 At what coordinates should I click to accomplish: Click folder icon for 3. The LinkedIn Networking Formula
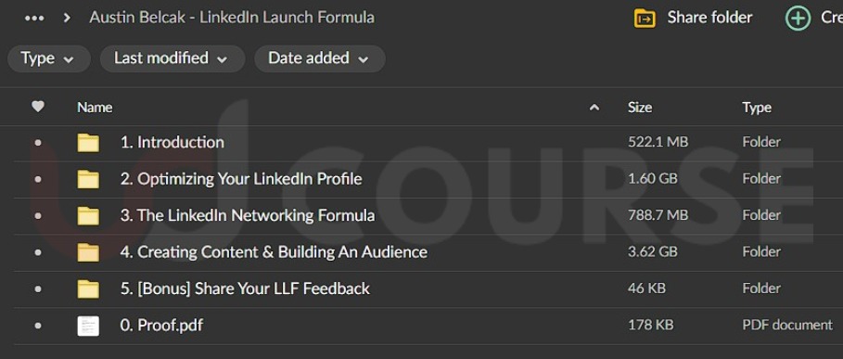click(x=88, y=215)
